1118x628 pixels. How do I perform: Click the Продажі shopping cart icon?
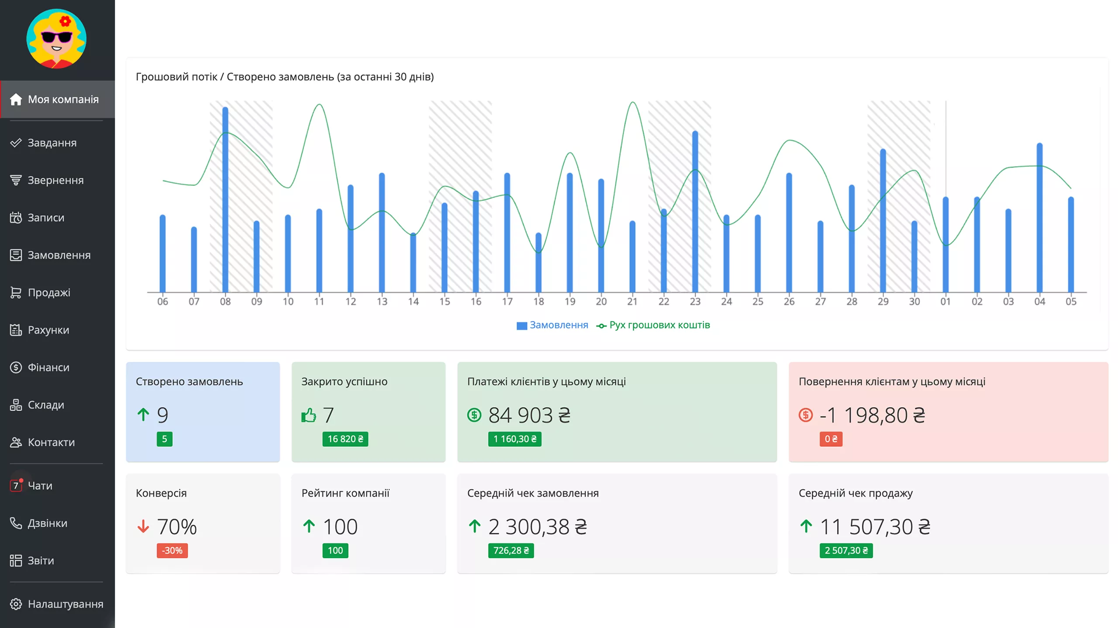[x=16, y=293]
